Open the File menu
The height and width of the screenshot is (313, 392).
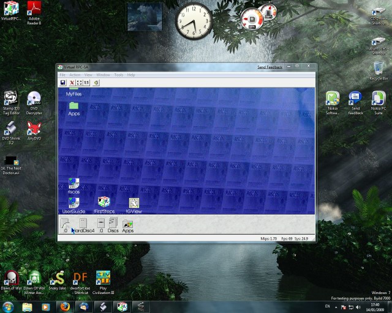click(x=62, y=75)
